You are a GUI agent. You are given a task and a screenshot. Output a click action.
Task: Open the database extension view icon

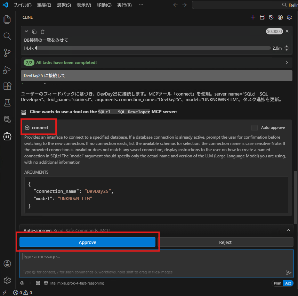(x=7, y=120)
